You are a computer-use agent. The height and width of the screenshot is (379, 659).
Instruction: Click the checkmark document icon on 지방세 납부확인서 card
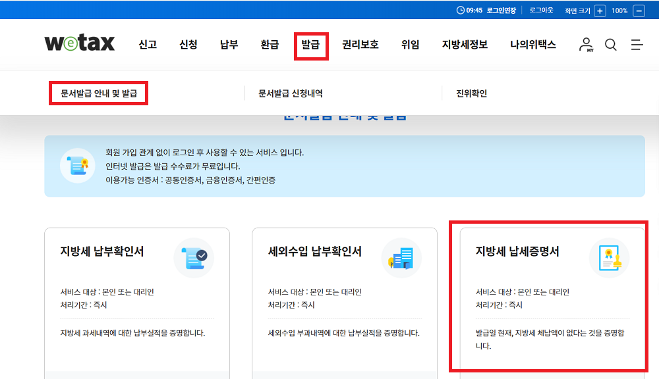[x=194, y=258]
